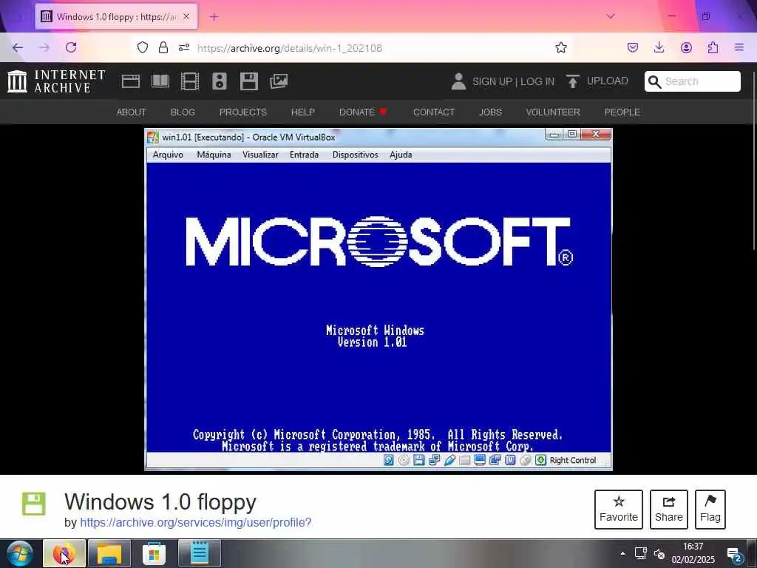Screen dimensions: 757x568
Task: Bookmark this page with the star icon
Action: pyautogui.click(x=560, y=47)
